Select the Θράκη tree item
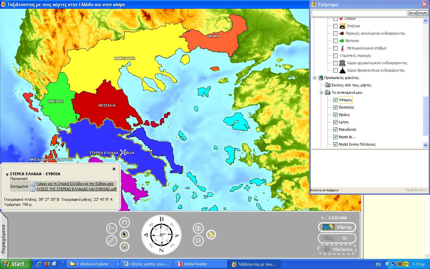This screenshot has height=269, width=430. click(344, 115)
